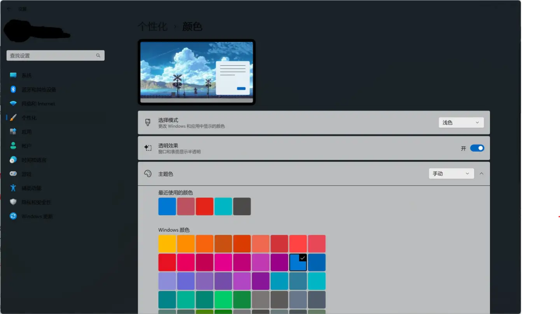560x314 pixels.
Task: Click the magnifier icon in the search box
Action: [x=98, y=55]
